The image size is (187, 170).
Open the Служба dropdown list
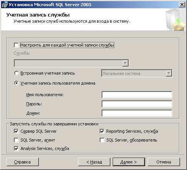(x=125, y=63)
